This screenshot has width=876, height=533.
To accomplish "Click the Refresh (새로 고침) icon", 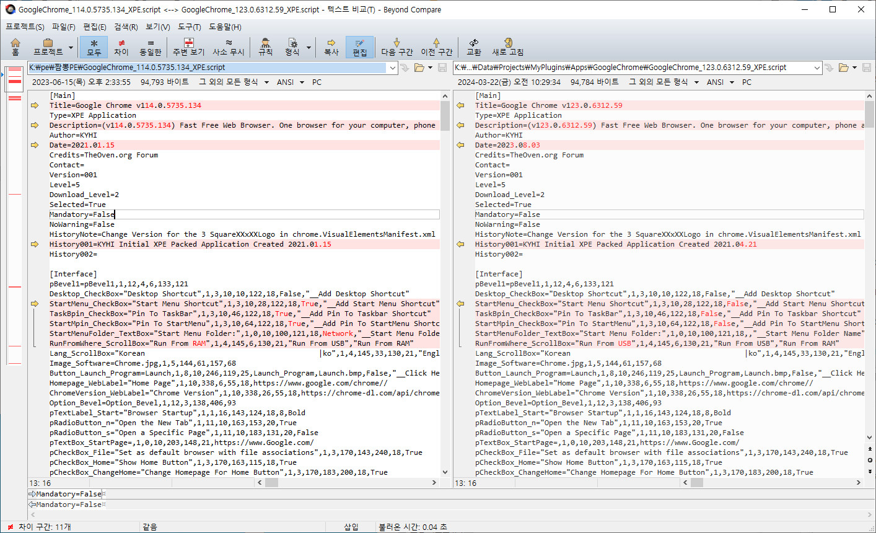I will tap(508, 46).
